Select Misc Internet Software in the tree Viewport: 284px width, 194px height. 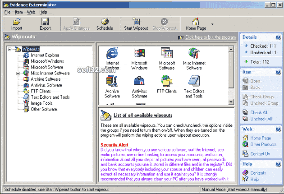click(50, 73)
